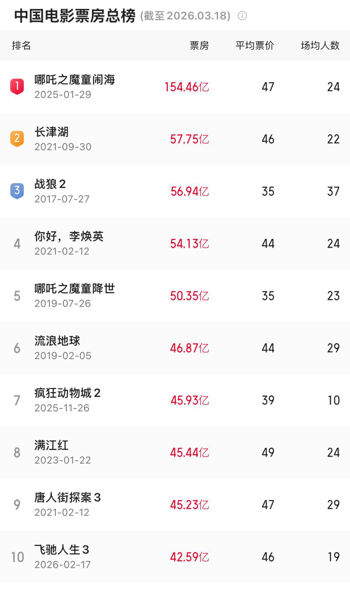Click the orange rank 2 badge
The width and height of the screenshot is (350, 594).
point(17,139)
